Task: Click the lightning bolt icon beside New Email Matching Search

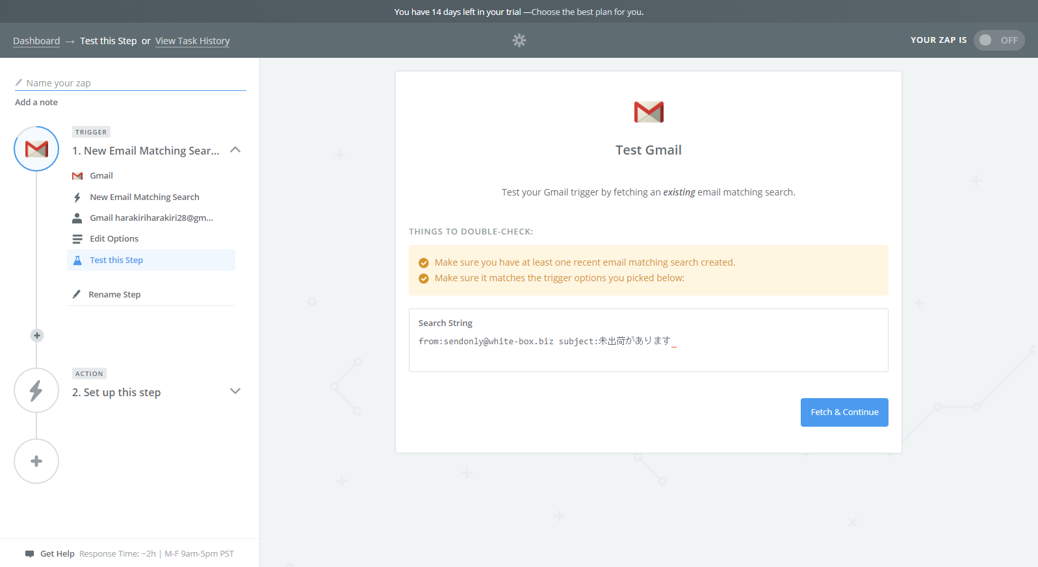Action: pyautogui.click(x=77, y=197)
